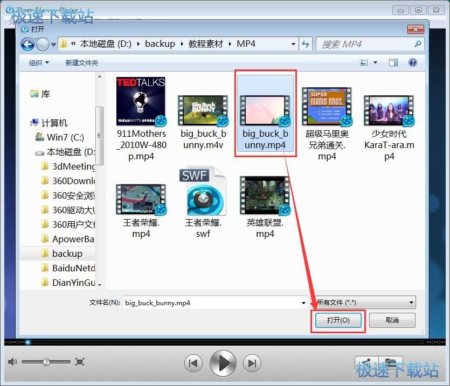Open the view options dropdown arrow
Screen dimensions: 450x386
(375, 62)
